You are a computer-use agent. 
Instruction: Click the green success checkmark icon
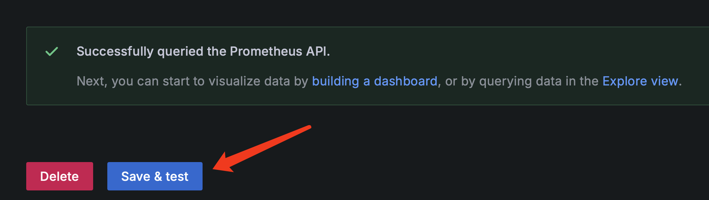point(52,52)
